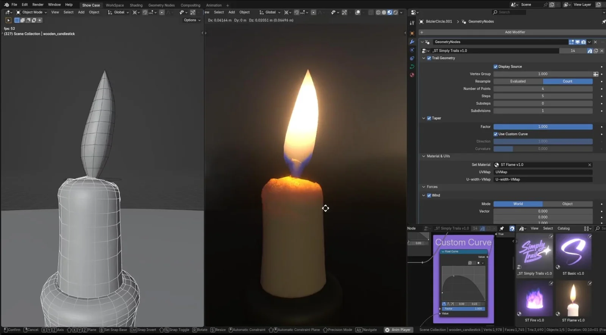Uncheck the Display Source checkbox
The height and width of the screenshot is (335, 606).
point(495,67)
